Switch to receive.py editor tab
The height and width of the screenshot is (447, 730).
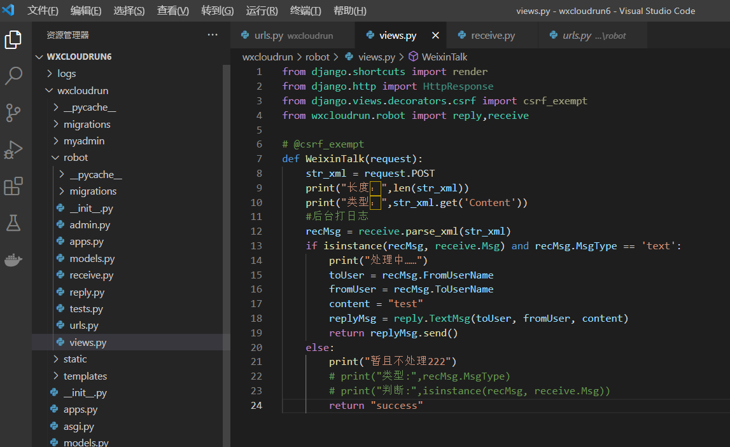click(493, 36)
